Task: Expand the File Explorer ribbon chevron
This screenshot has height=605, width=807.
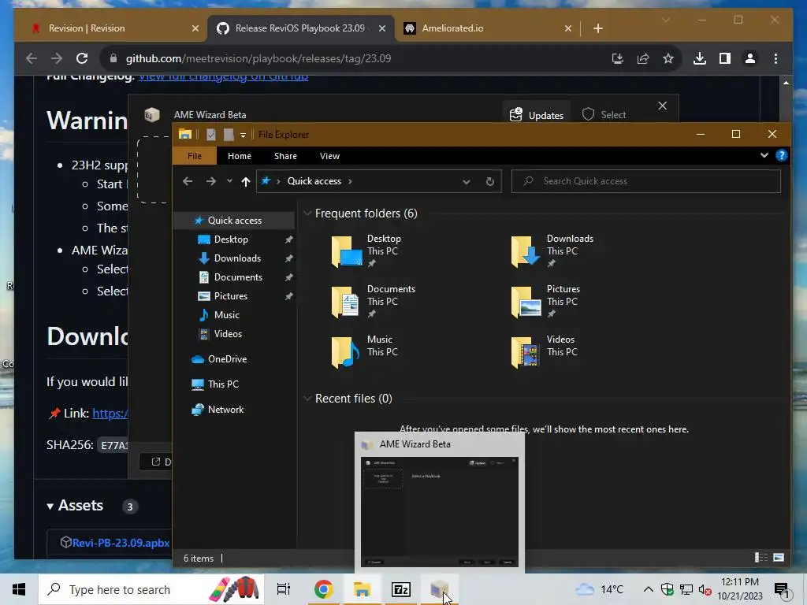Action: (x=764, y=155)
